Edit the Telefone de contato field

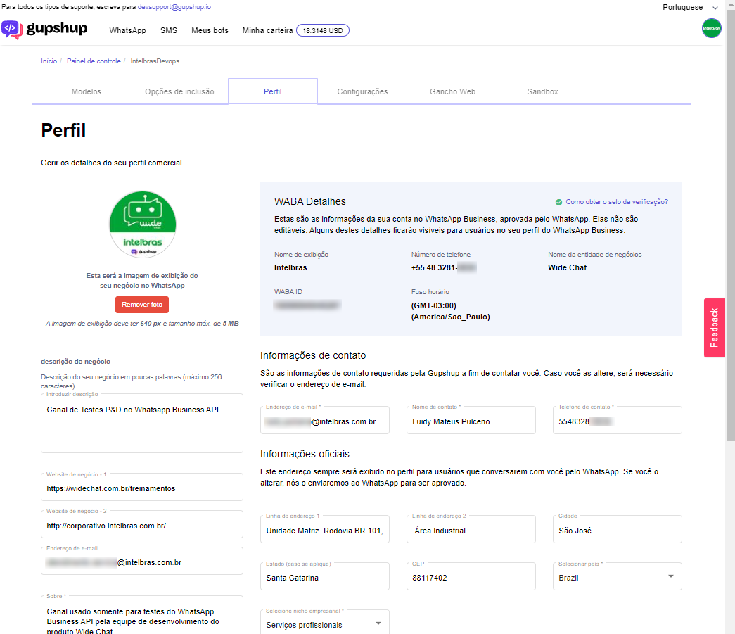pyautogui.click(x=617, y=420)
